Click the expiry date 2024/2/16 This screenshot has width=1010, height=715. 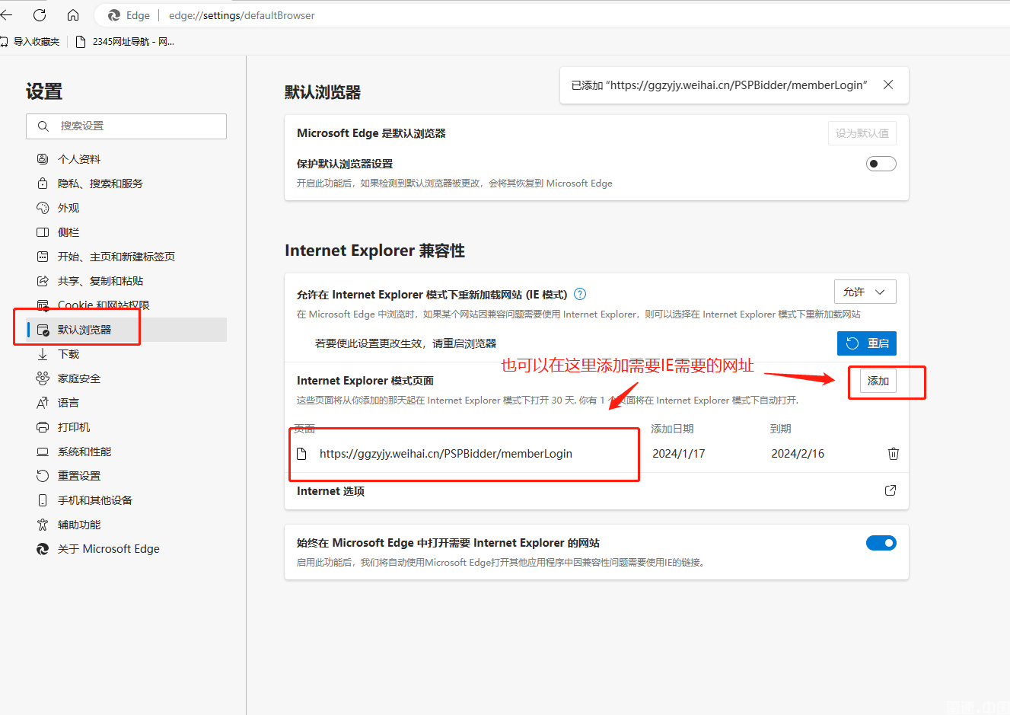point(798,454)
